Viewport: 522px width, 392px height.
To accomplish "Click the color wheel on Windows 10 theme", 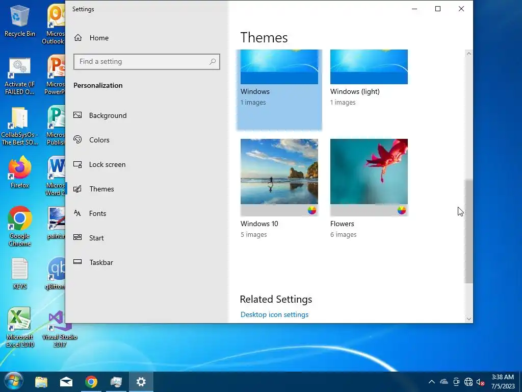I will point(312,210).
